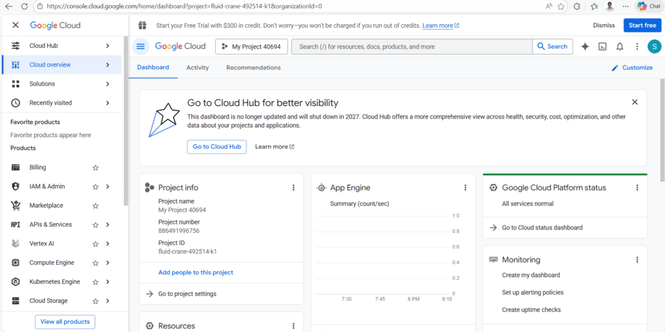Image resolution: width=665 pixels, height=332 pixels.
Task: Click the Solutions grid icon
Action: (x=15, y=84)
